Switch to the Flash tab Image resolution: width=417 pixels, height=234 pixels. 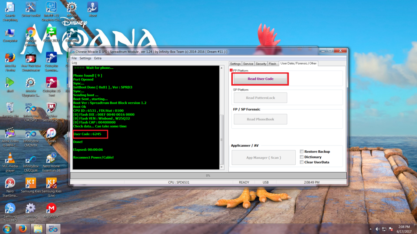pos(272,64)
